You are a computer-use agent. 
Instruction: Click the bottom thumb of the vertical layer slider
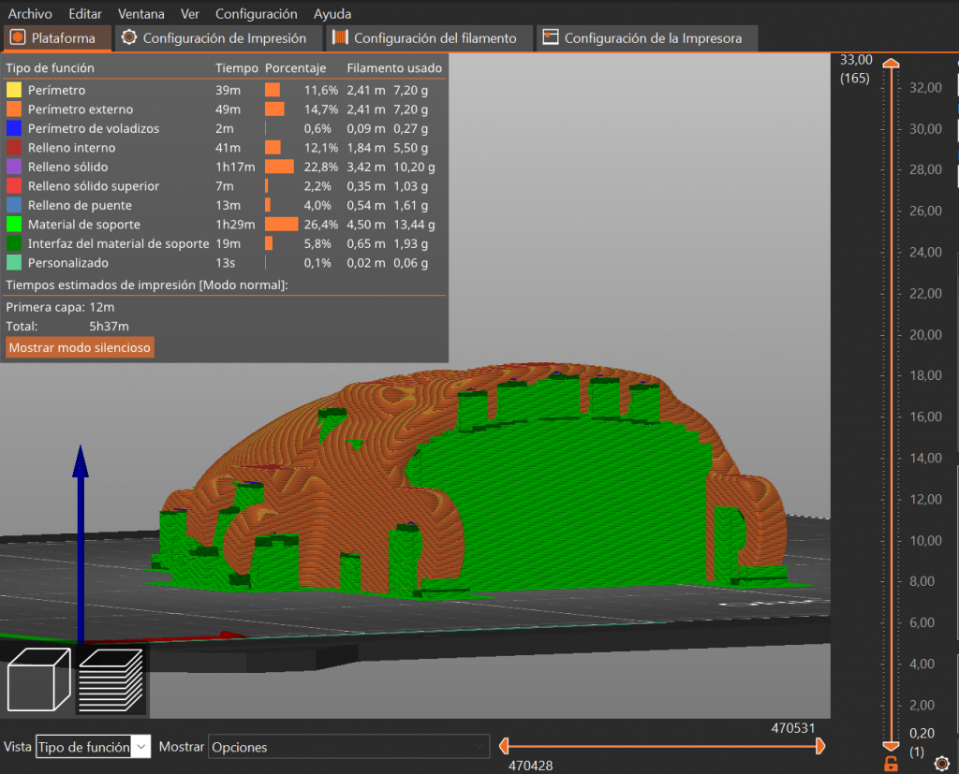(x=892, y=746)
